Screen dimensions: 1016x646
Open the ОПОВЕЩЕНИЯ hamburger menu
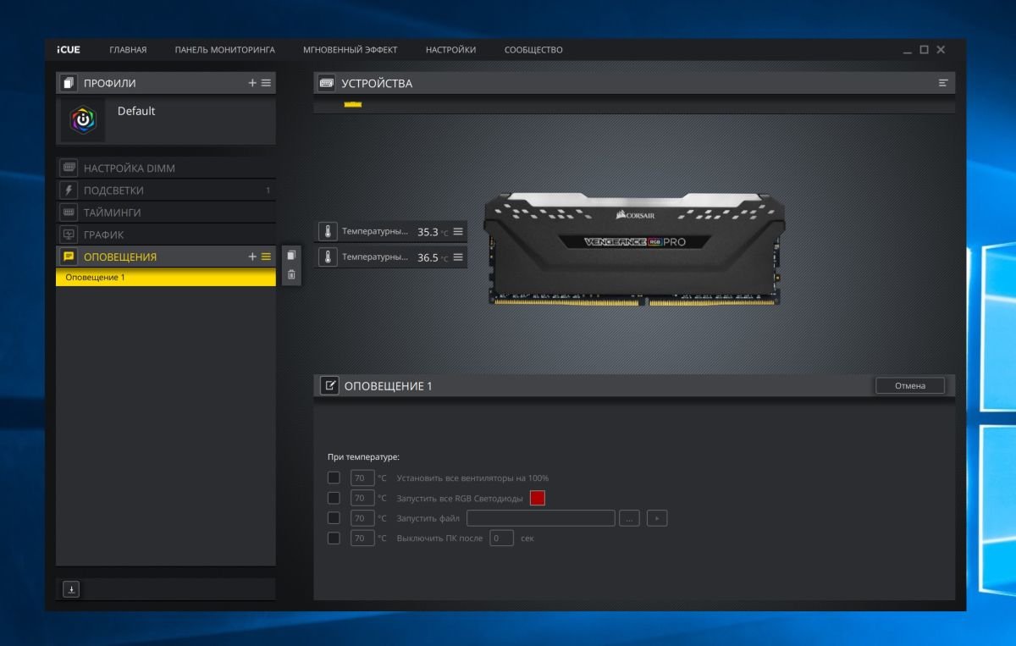click(x=266, y=257)
